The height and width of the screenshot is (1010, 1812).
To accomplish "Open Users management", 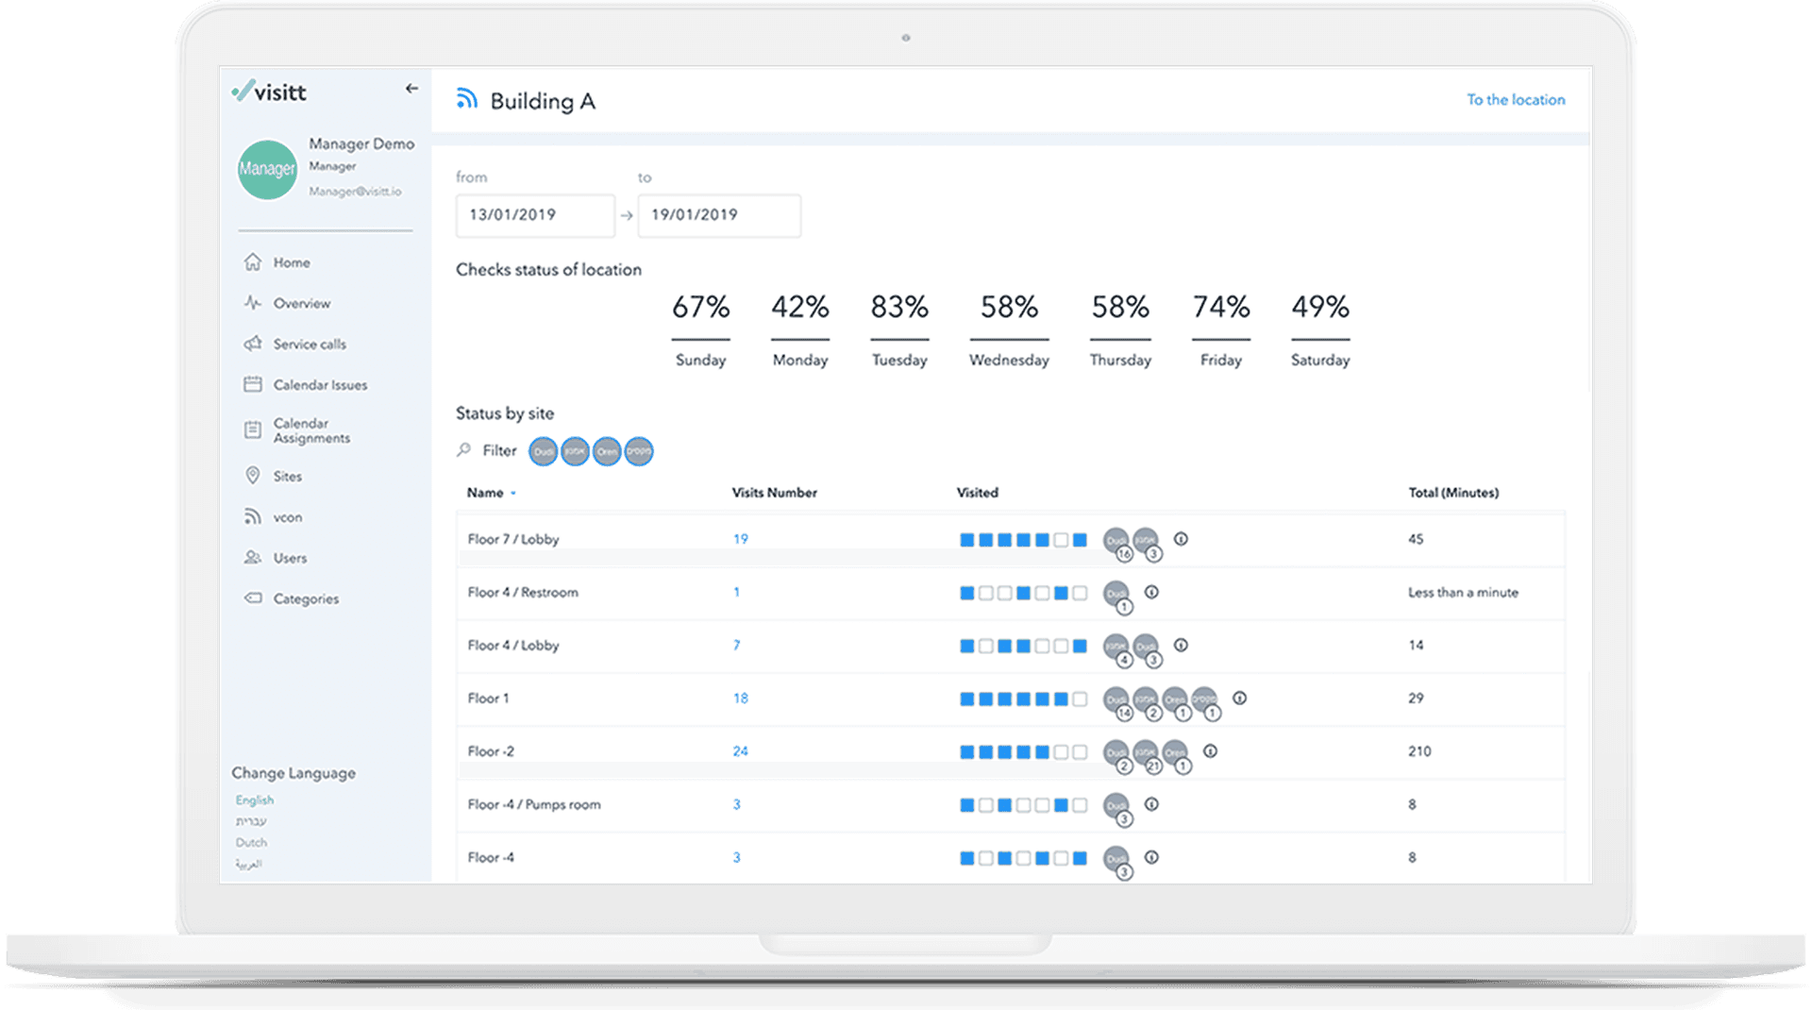I will coord(275,558).
